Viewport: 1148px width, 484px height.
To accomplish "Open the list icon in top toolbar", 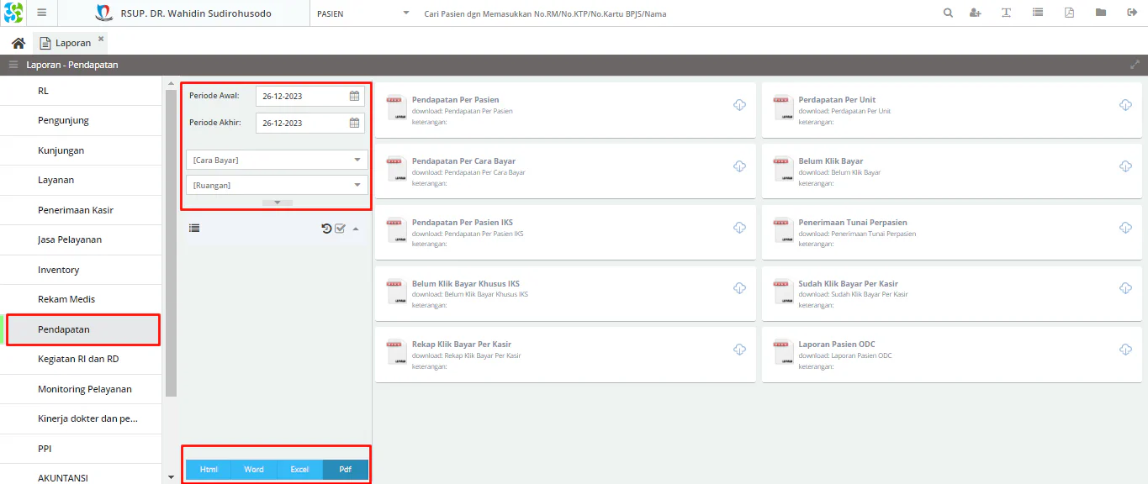I will [x=1038, y=13].
